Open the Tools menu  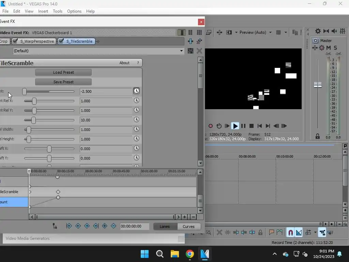tap(58, 11)
